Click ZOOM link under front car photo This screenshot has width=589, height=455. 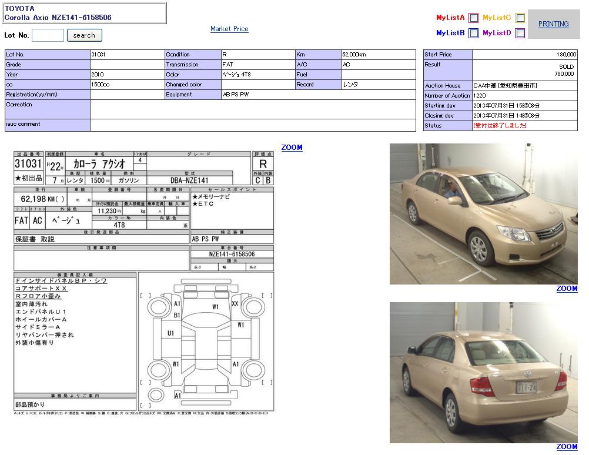coord(567,289)
